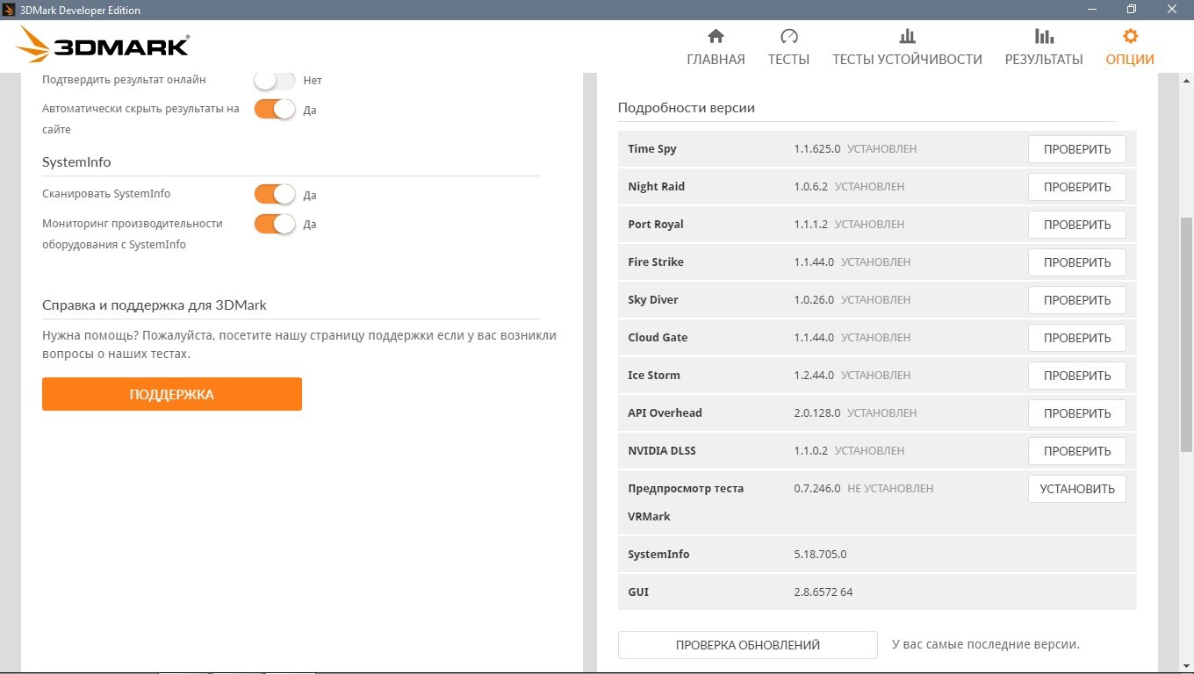Switch to Тесты устойчивости tab label
Screen dimensions: 1194x674
pyautogui.click(x=907, y=60)
